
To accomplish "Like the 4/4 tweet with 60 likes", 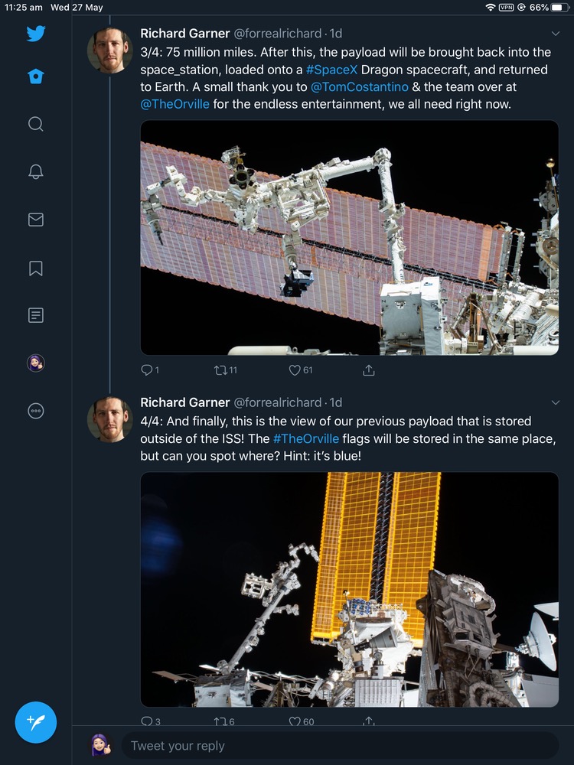I will (295, 721).
